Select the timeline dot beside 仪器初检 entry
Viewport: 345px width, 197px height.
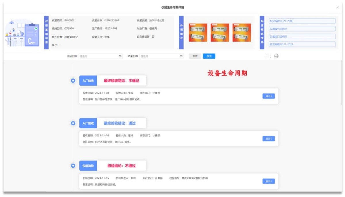click(73, 166)
